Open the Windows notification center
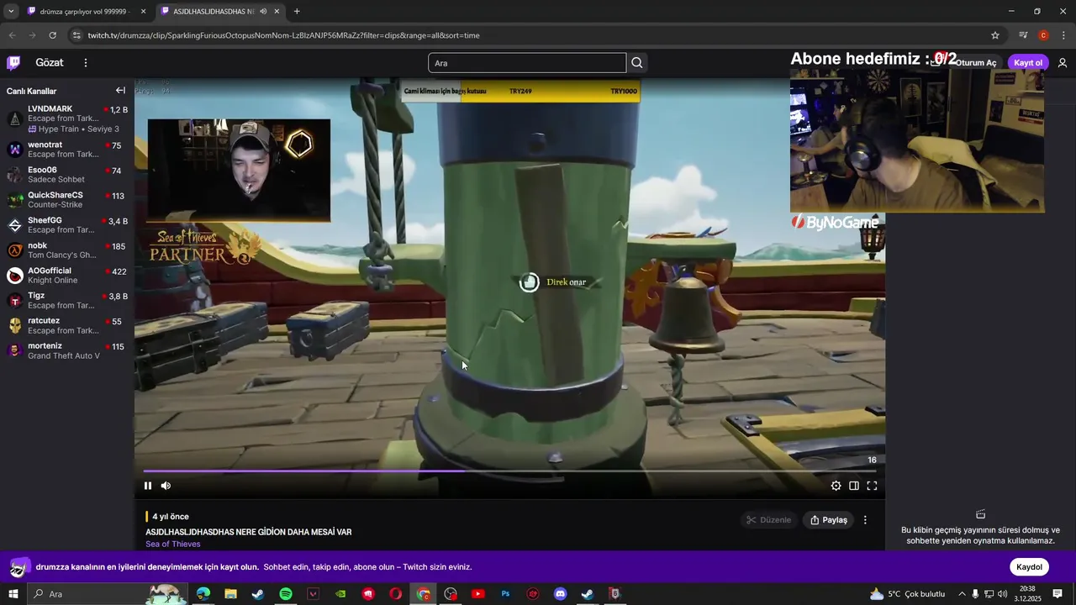This screenshot has height=605, width=1076. click(x=1058, y=594)
